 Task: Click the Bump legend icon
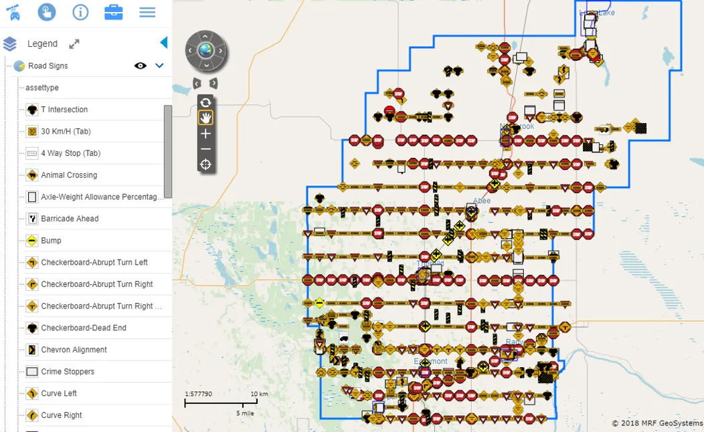[x=32, y=241]
